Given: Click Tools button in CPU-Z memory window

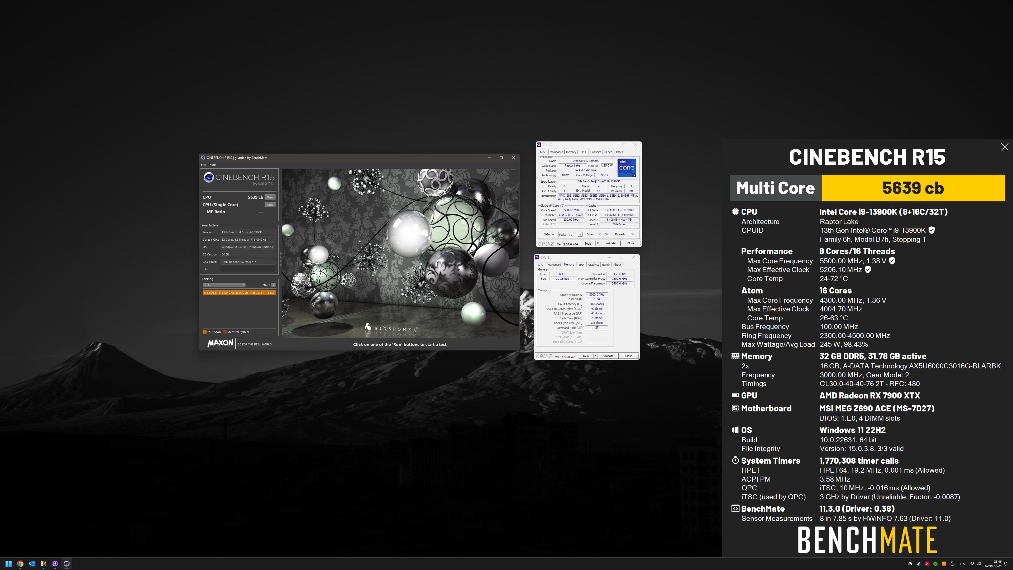Looking at the screenshot, I should (x=586, y=356).
